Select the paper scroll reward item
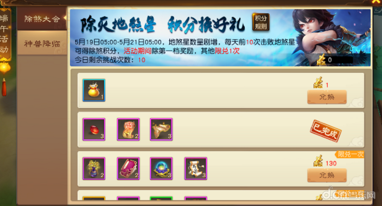This screenshot has width=382, height=206. [x=196, y=169]
